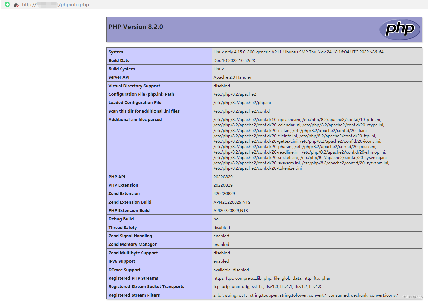Click the Debug Build label
The width and height of the screenshot is (428, 302).
[x=121, y=219]
